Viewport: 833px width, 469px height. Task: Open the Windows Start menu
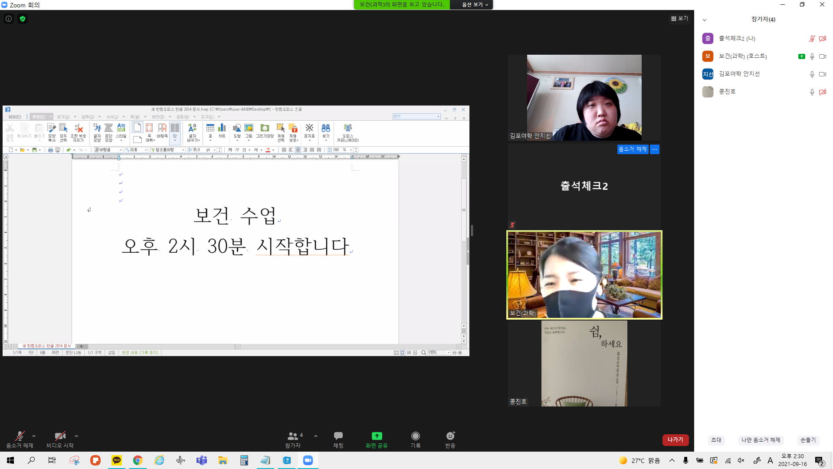10,460
